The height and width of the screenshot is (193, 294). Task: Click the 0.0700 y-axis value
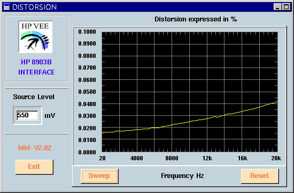click(x=87, y=68)
